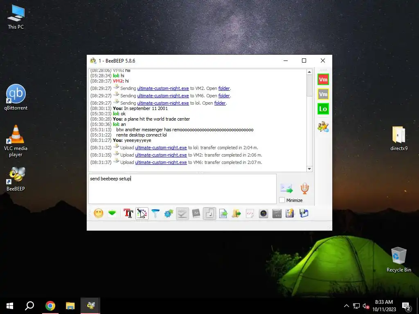This screenshot has width=419, height=314.
Task: Open the font color palette icon
Action: point(142,213)
